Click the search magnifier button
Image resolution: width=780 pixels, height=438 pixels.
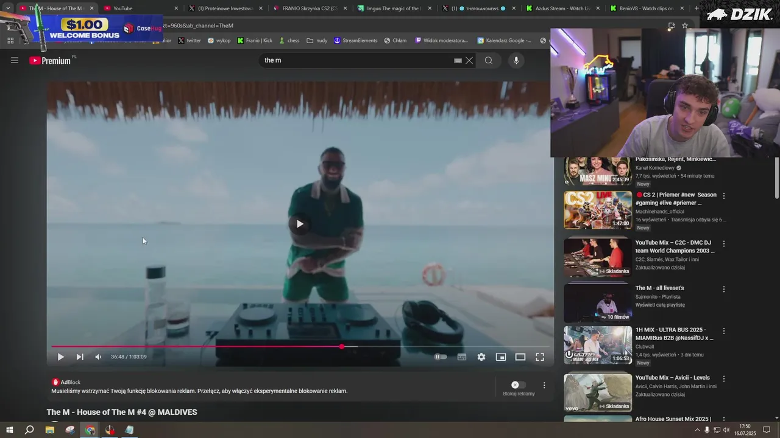pos(488,60)
